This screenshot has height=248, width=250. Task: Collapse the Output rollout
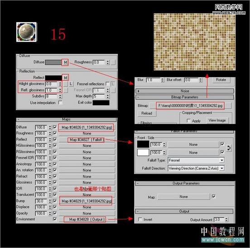(184, 212)
